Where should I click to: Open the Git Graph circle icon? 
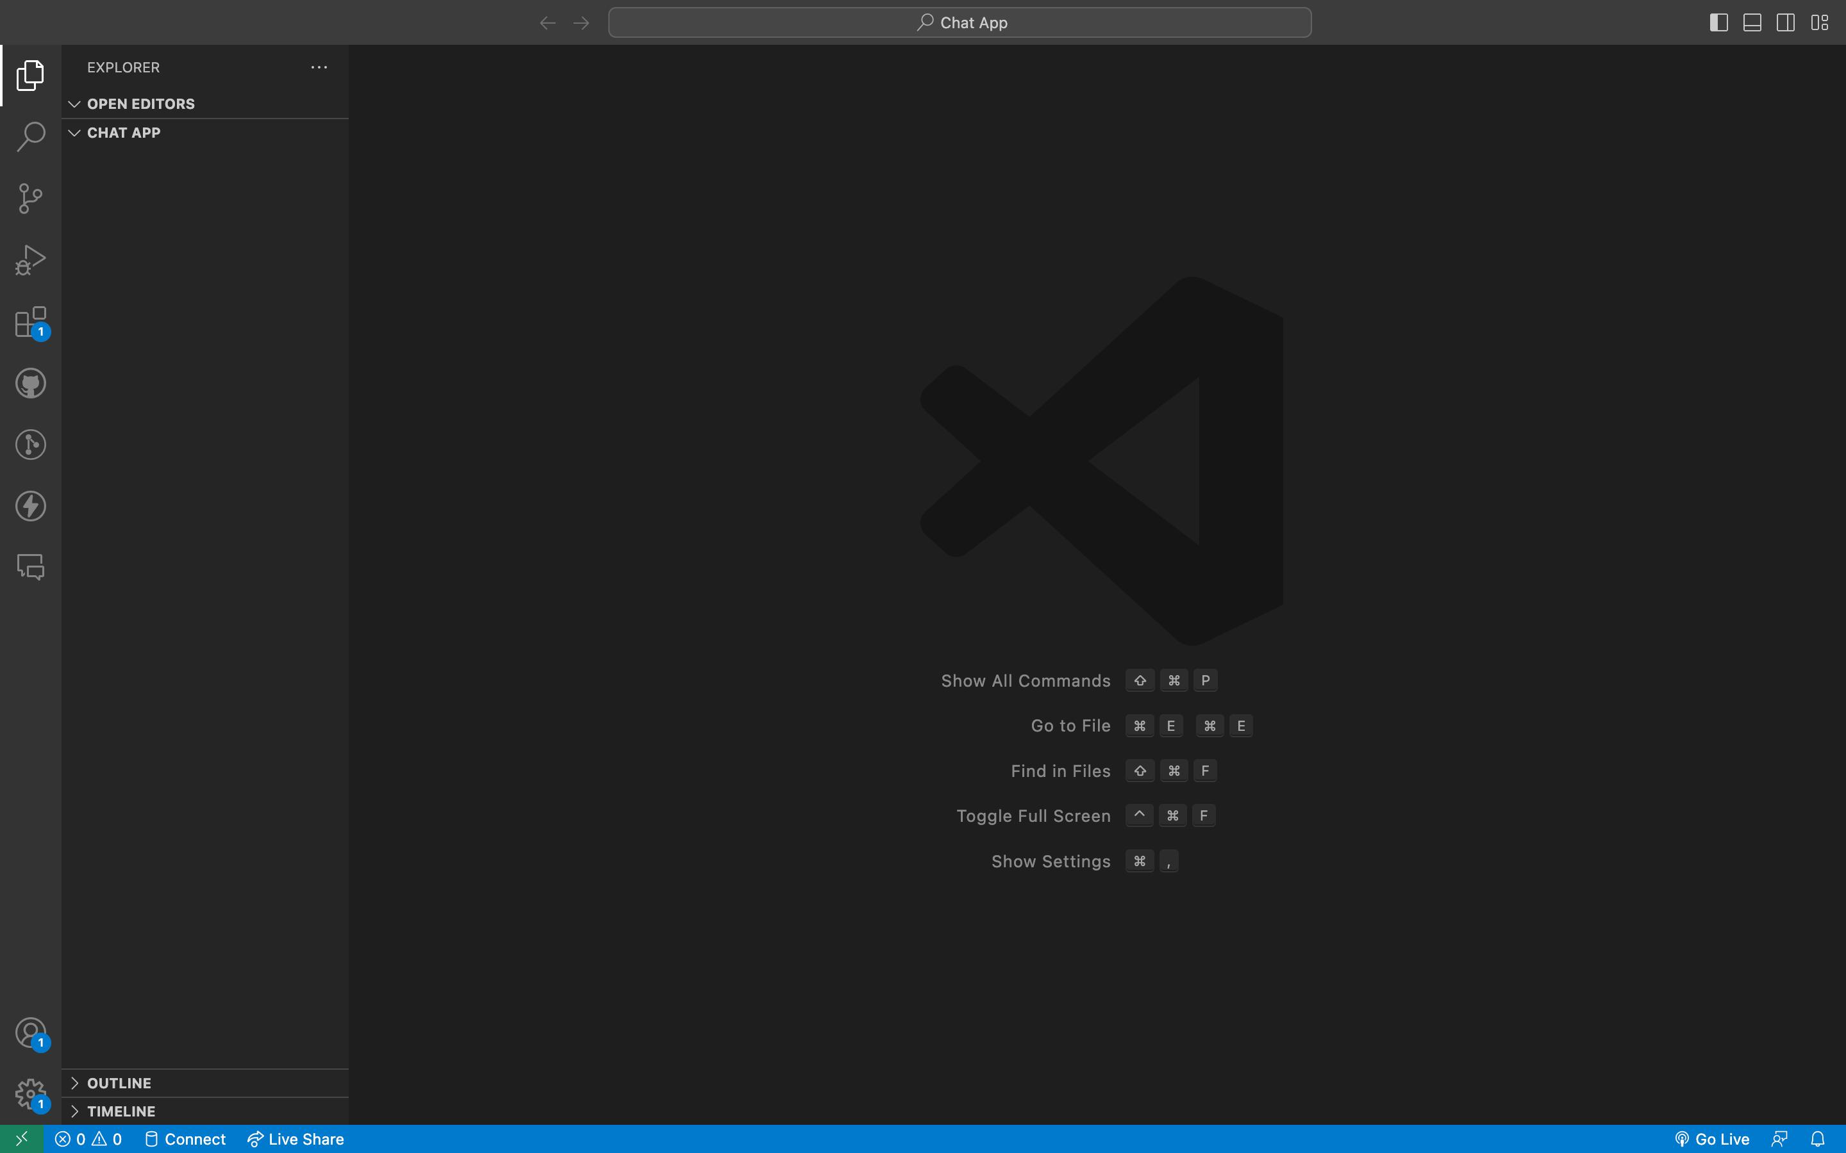pos(31,445)
